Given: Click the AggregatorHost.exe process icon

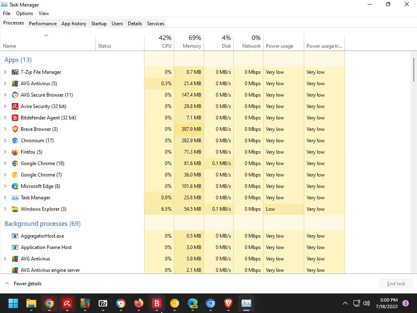Looking at the screenshot, I should (15, 236).
